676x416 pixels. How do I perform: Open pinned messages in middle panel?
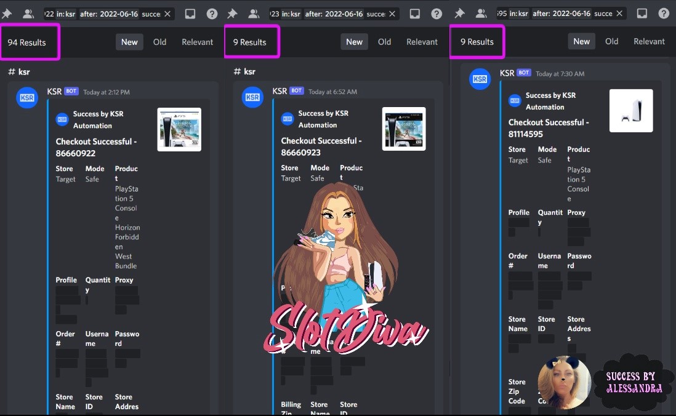point(232,14)
